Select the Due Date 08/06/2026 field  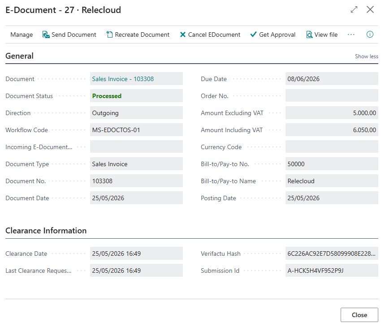332,79
